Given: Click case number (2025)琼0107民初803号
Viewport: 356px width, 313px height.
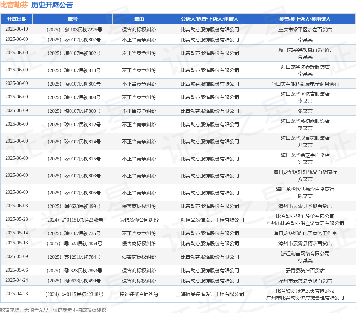Looking at the screenshot, I should pos(74,176).
